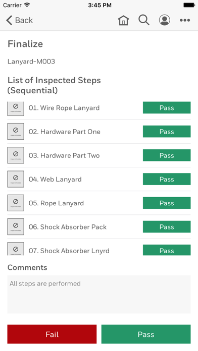The height and width of the screenshot is (351, 198).
Task: Tap the Rope Lanyard image placeholder
Action: coord(16,203)
